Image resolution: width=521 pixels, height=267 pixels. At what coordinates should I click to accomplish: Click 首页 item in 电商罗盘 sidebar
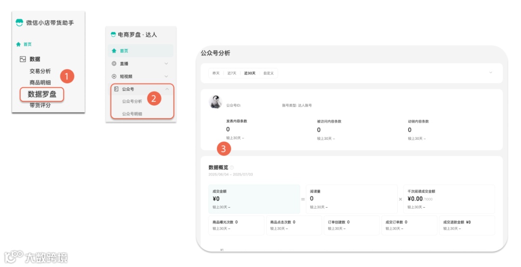coord(140,51)
